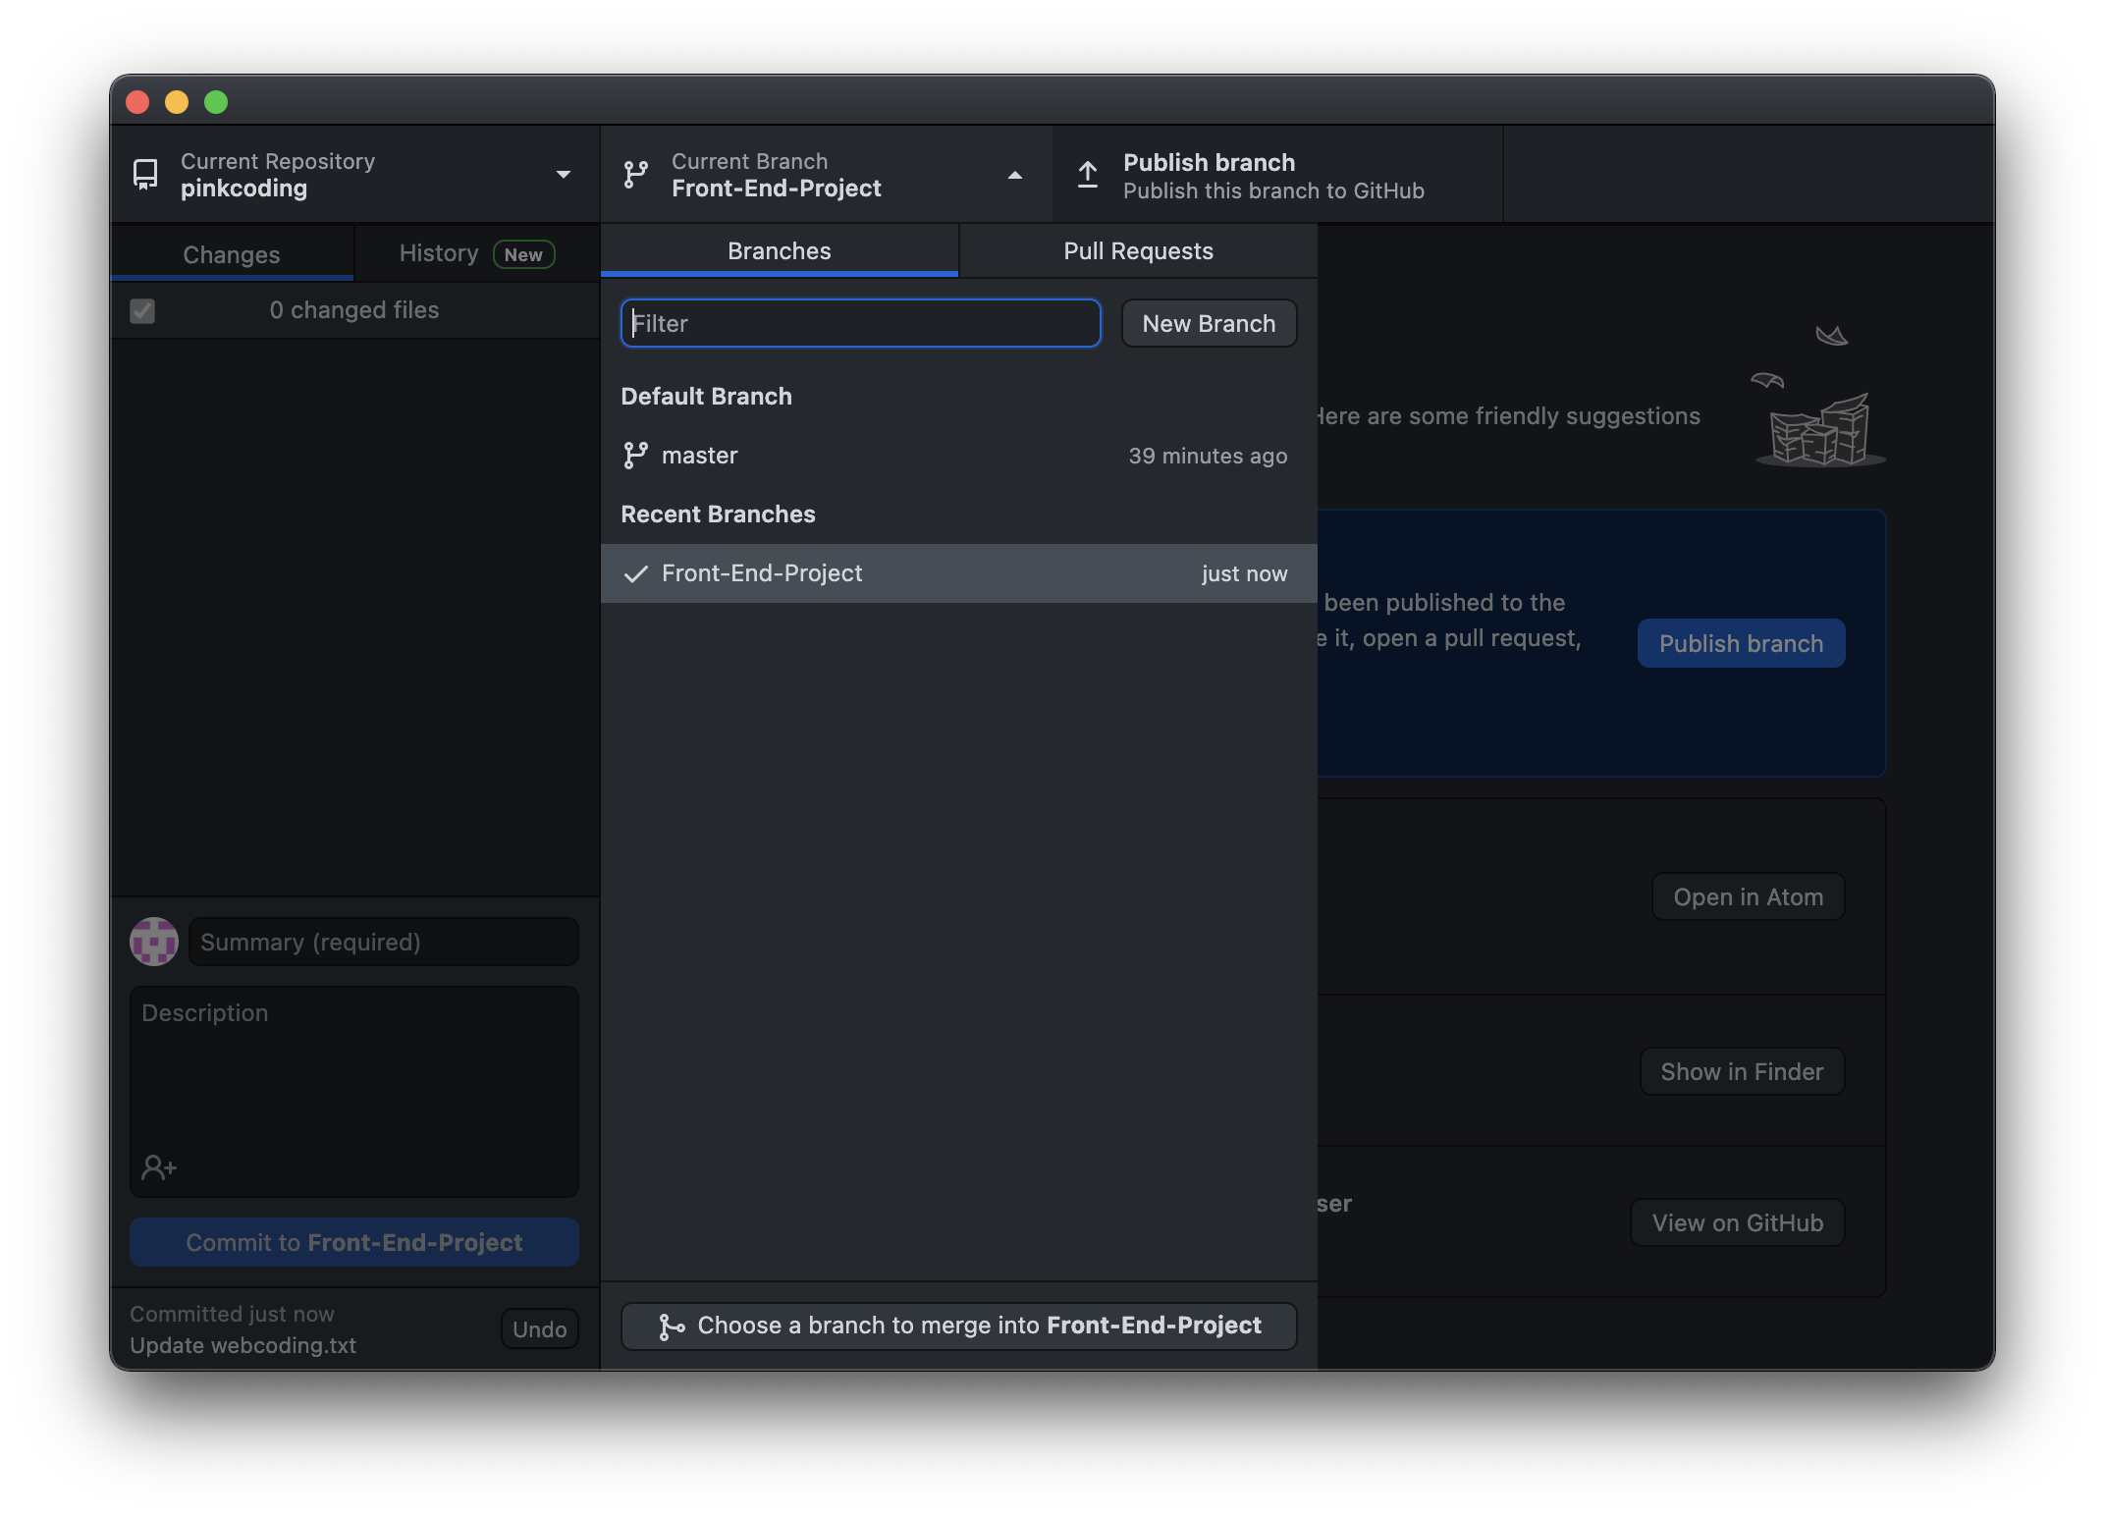Image resolution: width=2105 pixels, height=1516 pixels.
Task: Click Commit to Front-End-Project button
Action: [353, 1242]
